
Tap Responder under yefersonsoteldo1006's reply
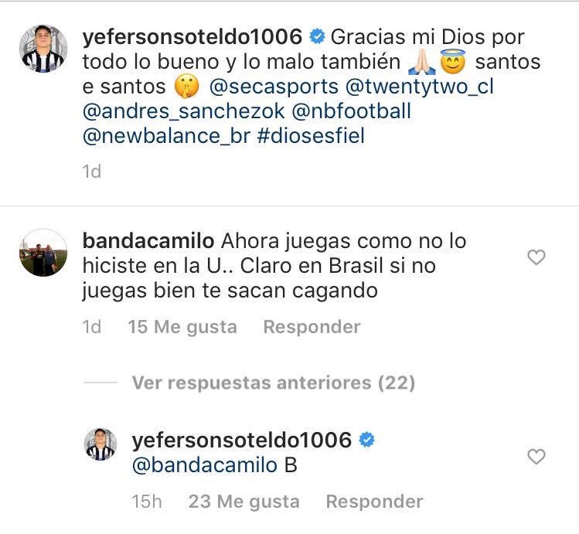pos(374,502)
